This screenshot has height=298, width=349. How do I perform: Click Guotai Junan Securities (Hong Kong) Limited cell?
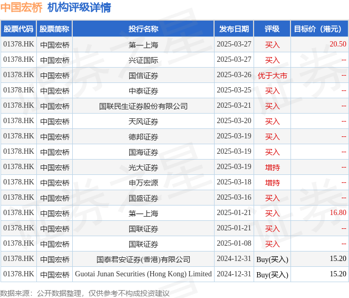click(143, 274)
